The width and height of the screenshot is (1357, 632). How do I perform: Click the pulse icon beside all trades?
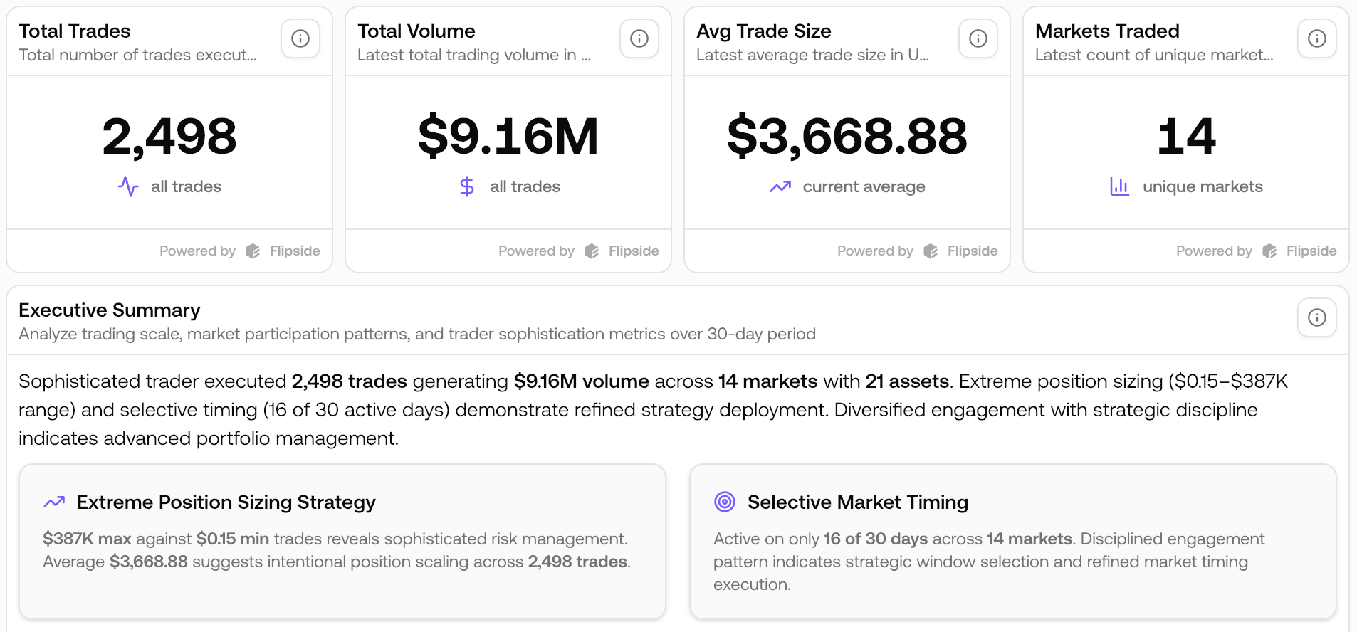[128, 186]
